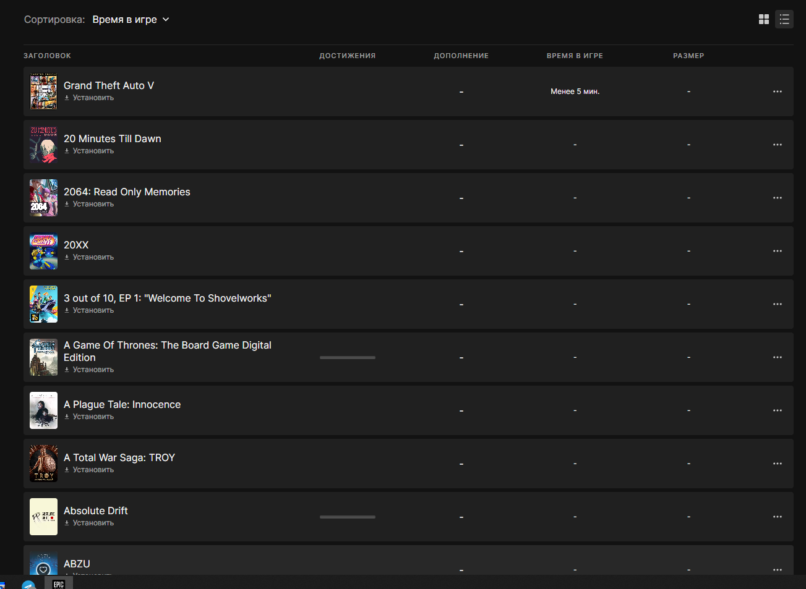
Task: Open A Plague Tale: Innocence options menu
Action: click(x=778, y=410)
